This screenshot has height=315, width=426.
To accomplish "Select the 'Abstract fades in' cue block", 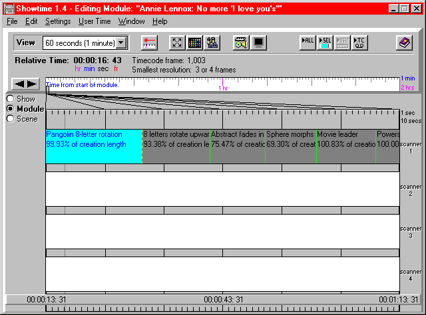I will tap(238, 146).
